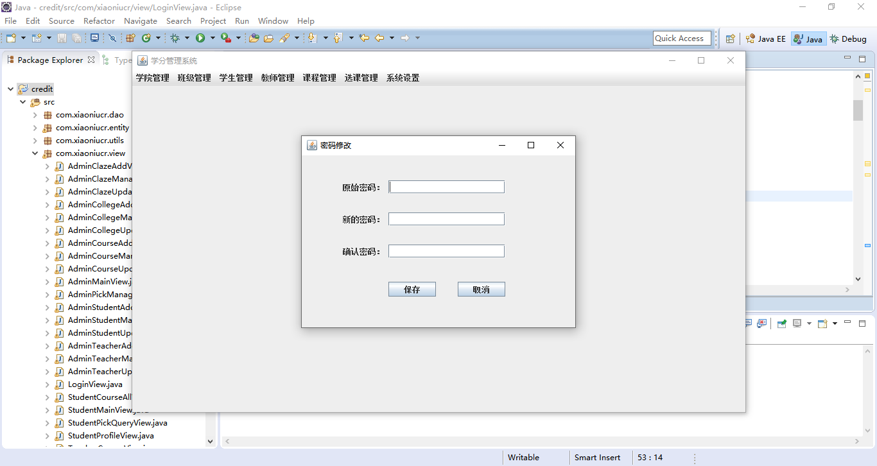
Task: Expand the LoginView.java tree node
Action: point(47,384)
